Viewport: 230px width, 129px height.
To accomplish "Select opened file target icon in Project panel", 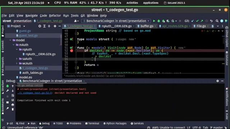I will tap(40, 26).
